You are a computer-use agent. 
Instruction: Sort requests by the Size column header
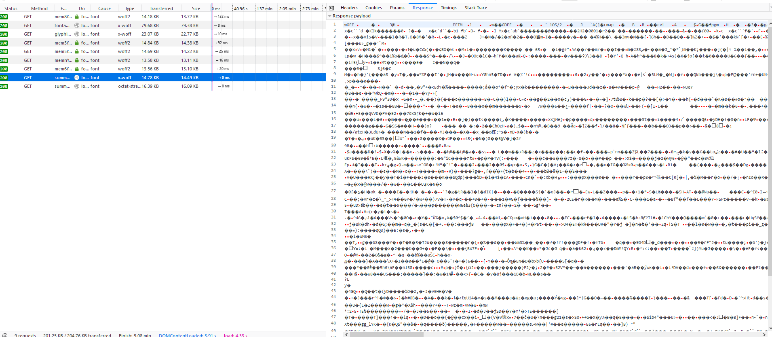tap(196, 8)
